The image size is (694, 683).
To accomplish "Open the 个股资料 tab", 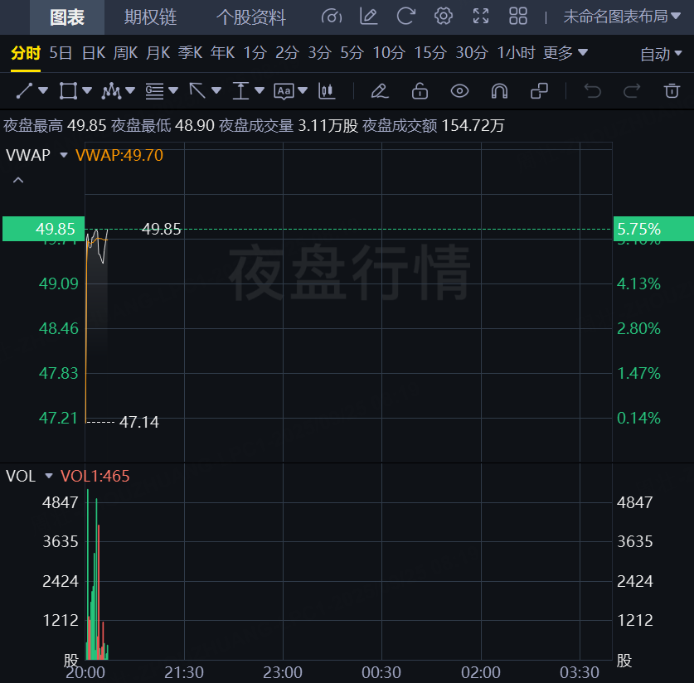I will 251,17.
